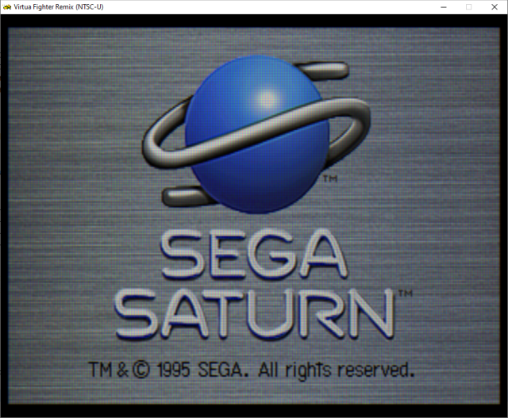508x418 pixels.
Task: Click the large SEGA wordmark
Action: pos(254,254)
